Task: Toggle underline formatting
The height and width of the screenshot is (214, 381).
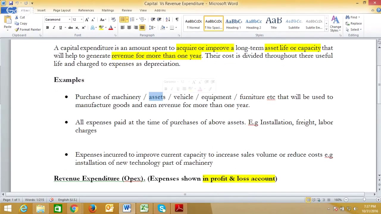Action: point(60,28)
